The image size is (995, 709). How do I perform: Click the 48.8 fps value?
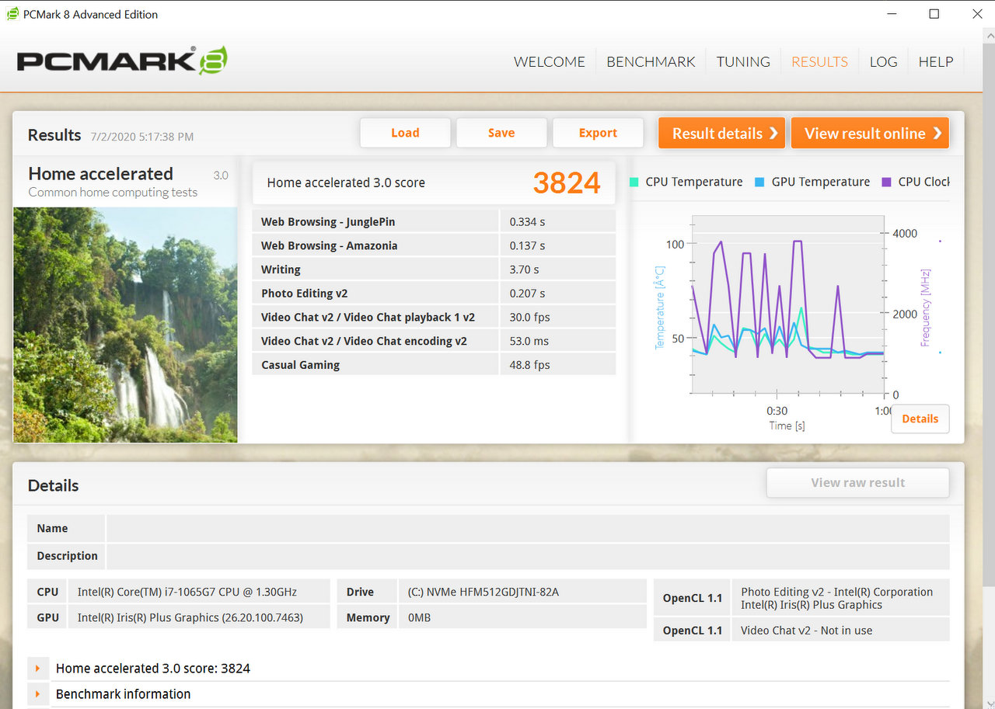pyautogui.click(x=530, y=365)
